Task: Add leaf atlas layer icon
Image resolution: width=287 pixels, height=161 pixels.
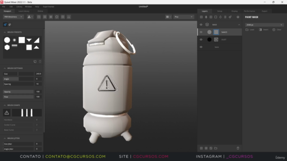Action: (206, 17)
